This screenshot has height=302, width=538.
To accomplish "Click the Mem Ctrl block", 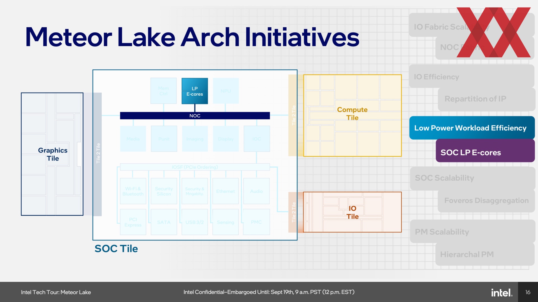I will pos(164,91).
